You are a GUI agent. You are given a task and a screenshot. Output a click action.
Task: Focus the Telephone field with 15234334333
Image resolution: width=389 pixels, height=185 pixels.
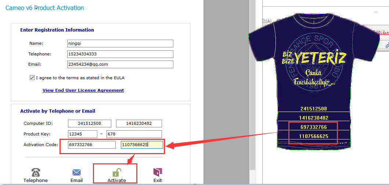point(120,54)
